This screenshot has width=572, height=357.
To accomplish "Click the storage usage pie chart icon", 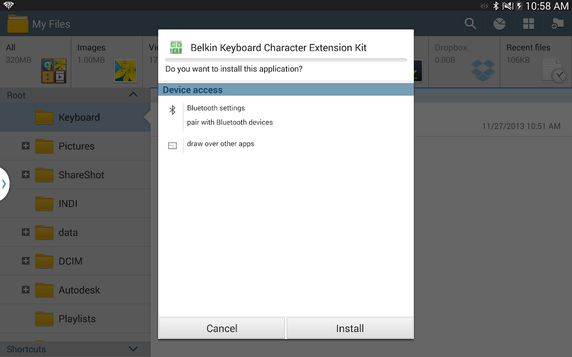I will click(x=499, y=24).
